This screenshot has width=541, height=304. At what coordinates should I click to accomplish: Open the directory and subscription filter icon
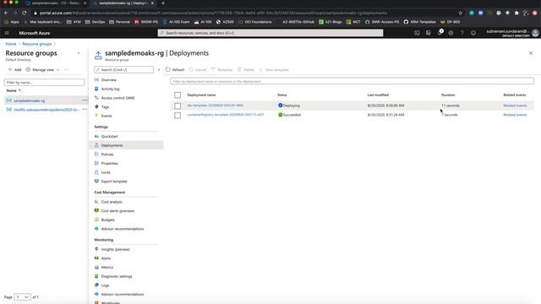(429, 33)
